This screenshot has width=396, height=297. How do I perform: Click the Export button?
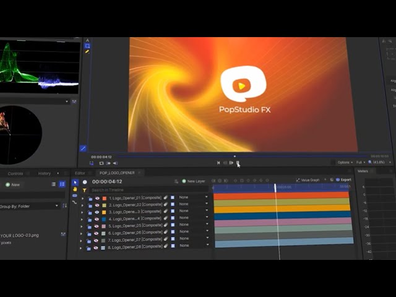pyautogui.click(x=343, y=179)
